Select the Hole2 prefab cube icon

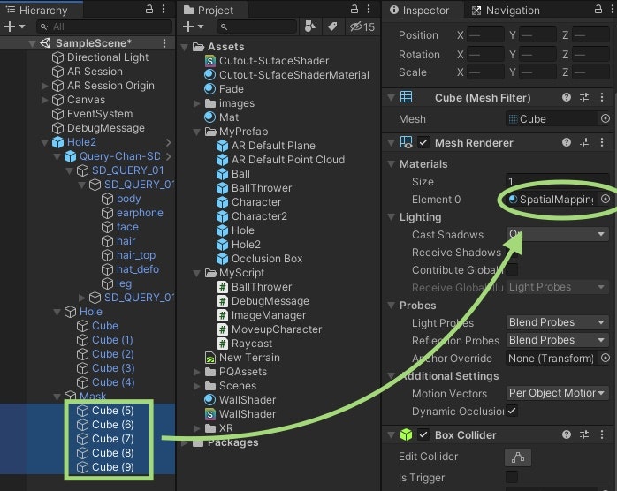click(57, 142)
